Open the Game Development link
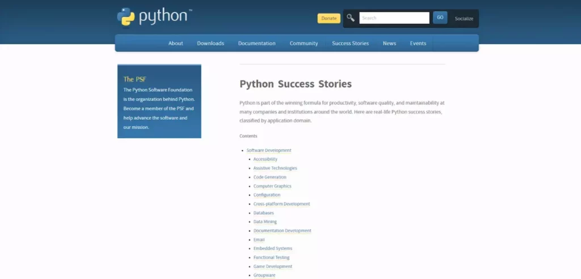The image size is (581, 279). pos(273,267)
